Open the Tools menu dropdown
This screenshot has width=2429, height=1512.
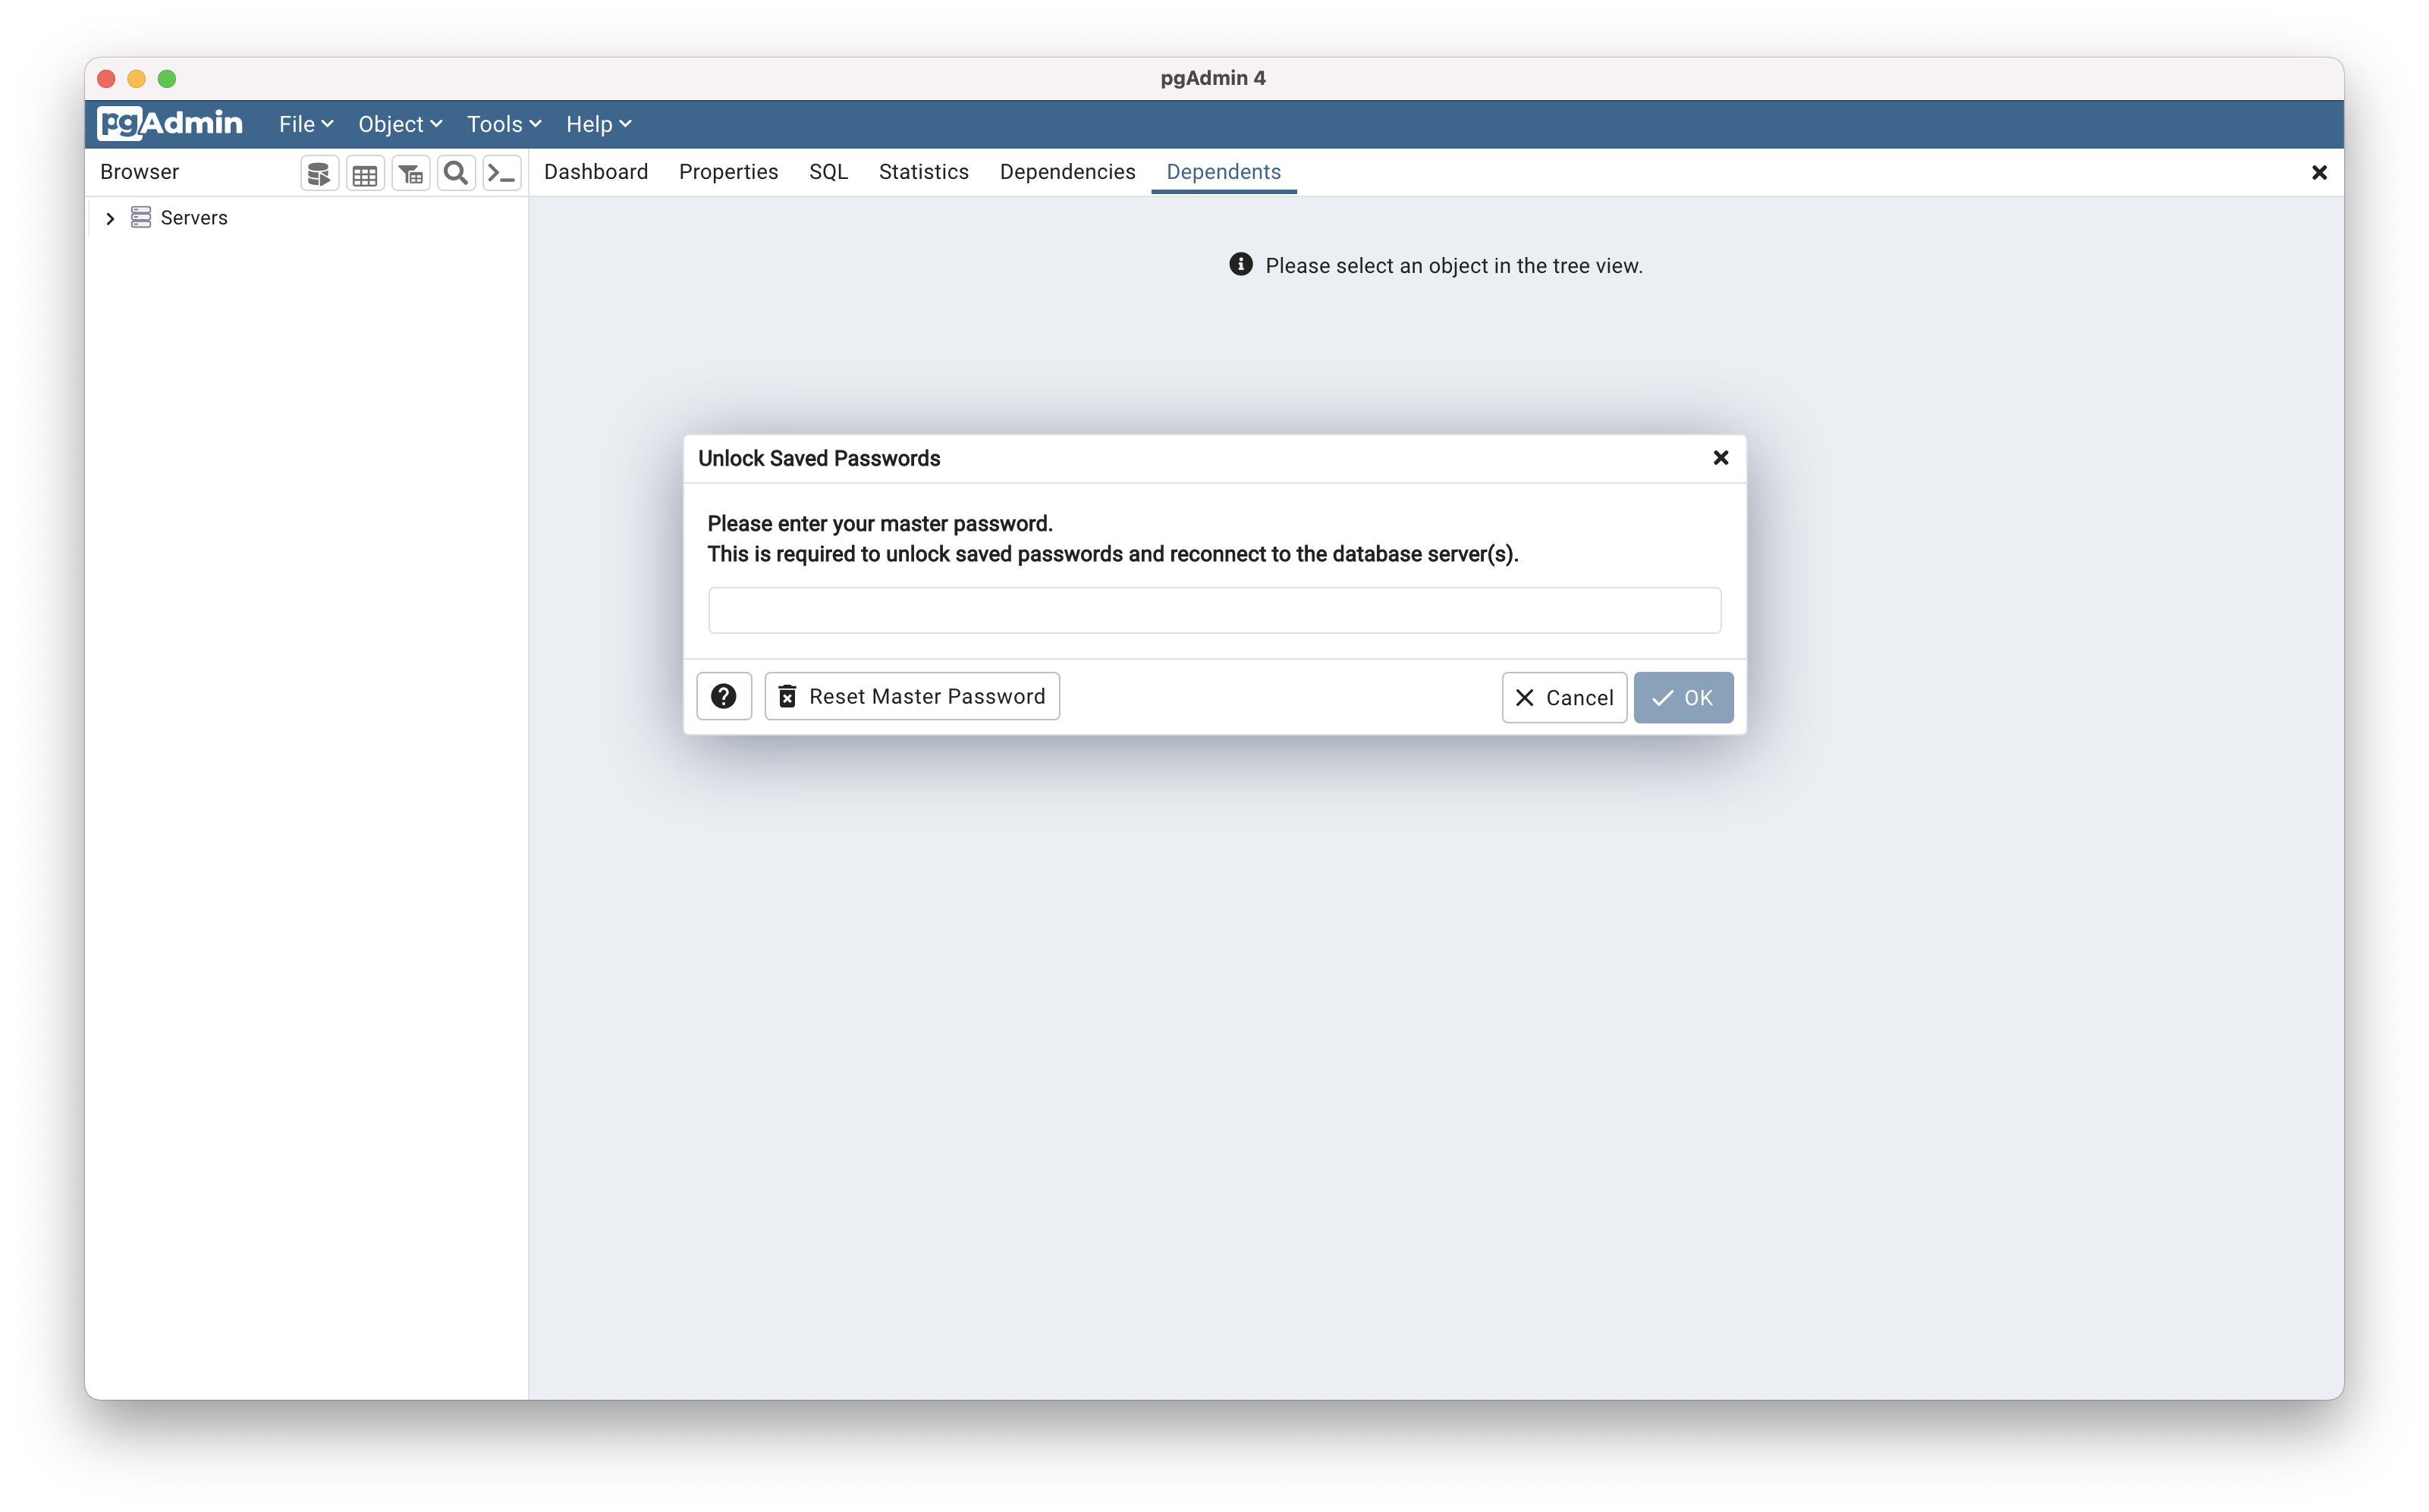[503, 124]
